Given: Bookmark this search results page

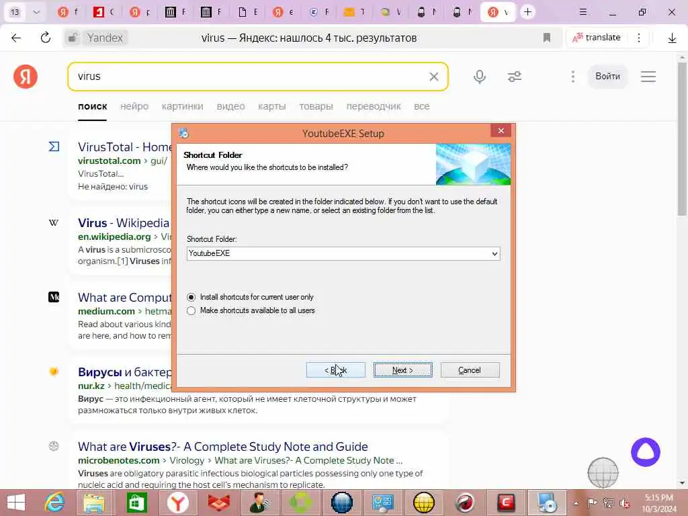Looking at the screenshot, I should (547, 38).
